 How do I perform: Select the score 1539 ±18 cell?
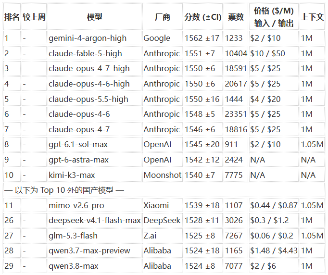202,205
